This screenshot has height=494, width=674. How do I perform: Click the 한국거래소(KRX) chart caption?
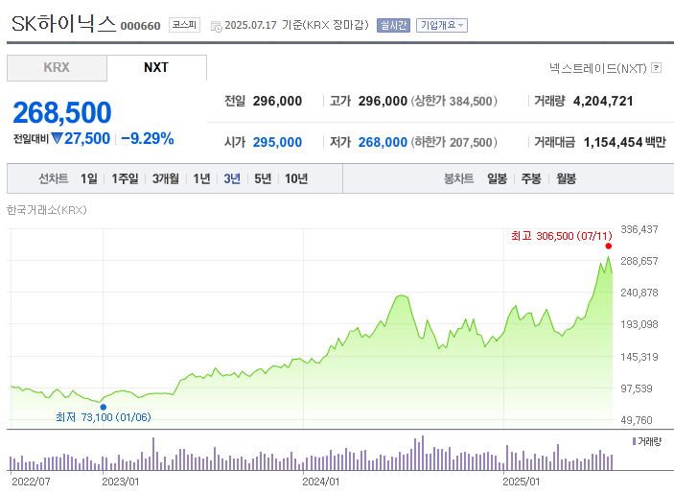pyautogui.click(x=47, y=210)
